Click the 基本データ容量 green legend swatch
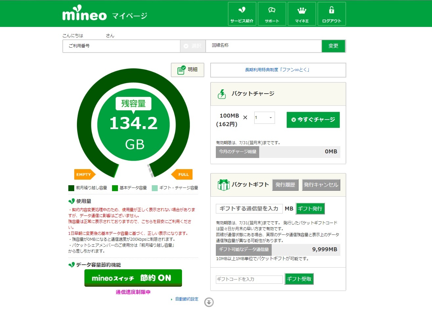This screenshot has width=432, height=311. click(115, 188)
